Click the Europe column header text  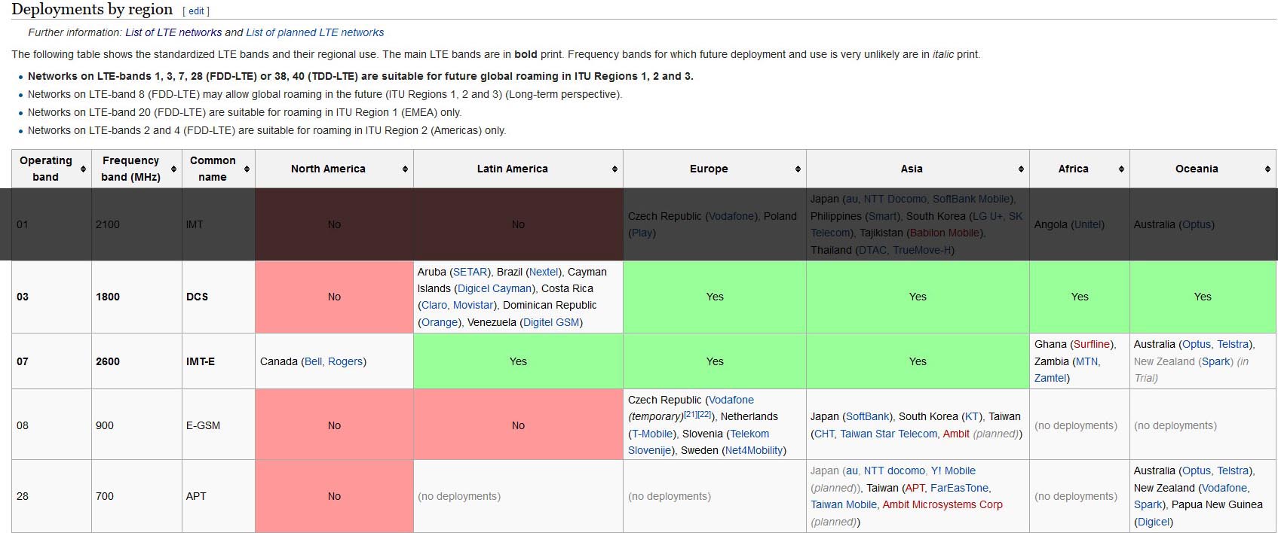click(x=709, y=169)
